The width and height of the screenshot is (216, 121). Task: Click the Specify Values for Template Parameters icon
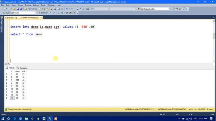tap(75, 13)
